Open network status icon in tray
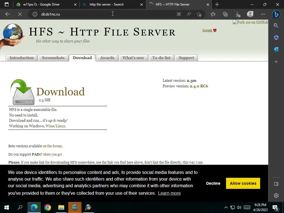The width and height of the screenshot is (284, 213). point(233,207)
